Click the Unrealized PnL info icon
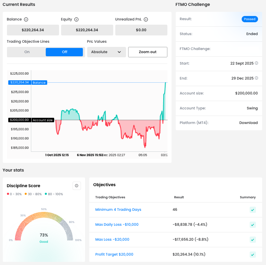Viewport: 266px width, 265px height. pyautogui.click(x=146, y=19)
